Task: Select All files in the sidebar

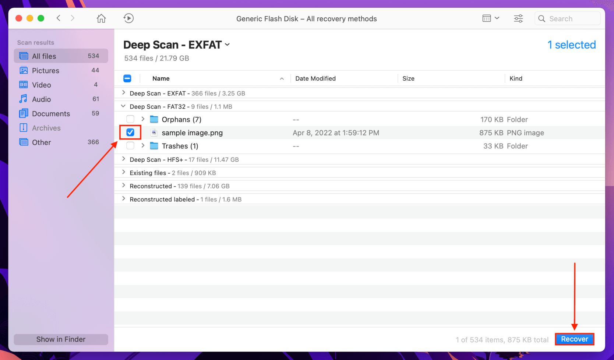Action: (x=61, y=56)
